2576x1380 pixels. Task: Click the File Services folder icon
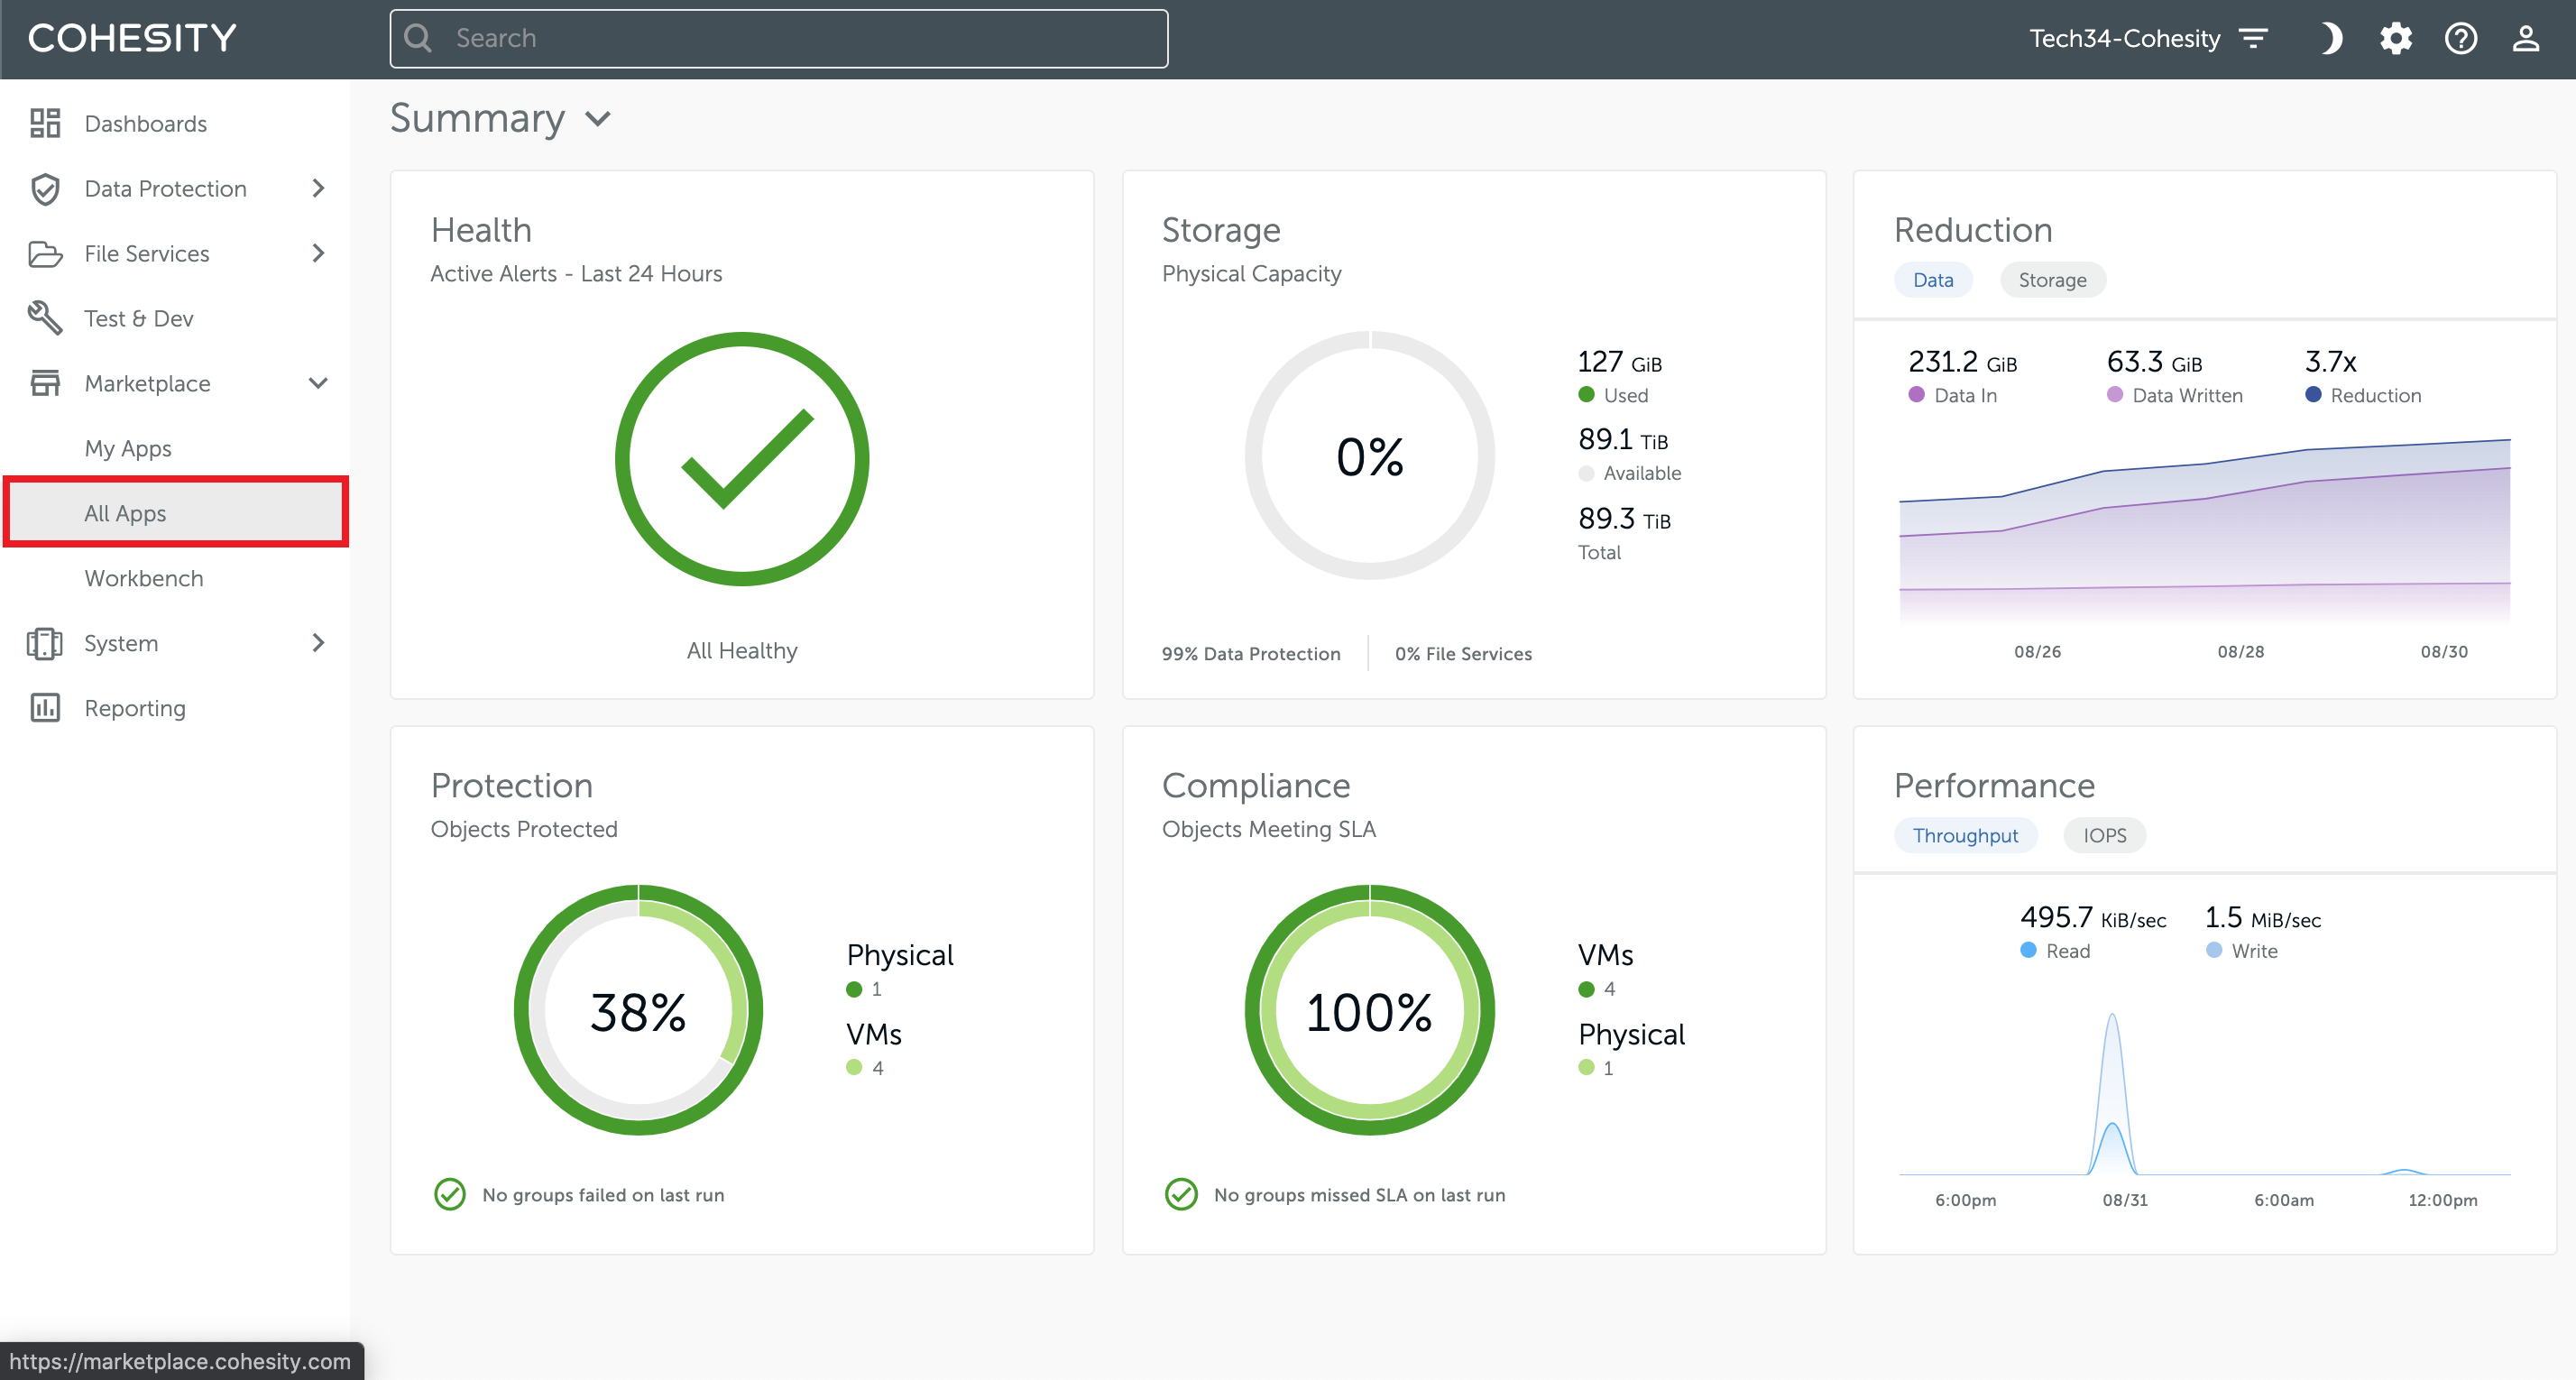[x=45, y=253]
